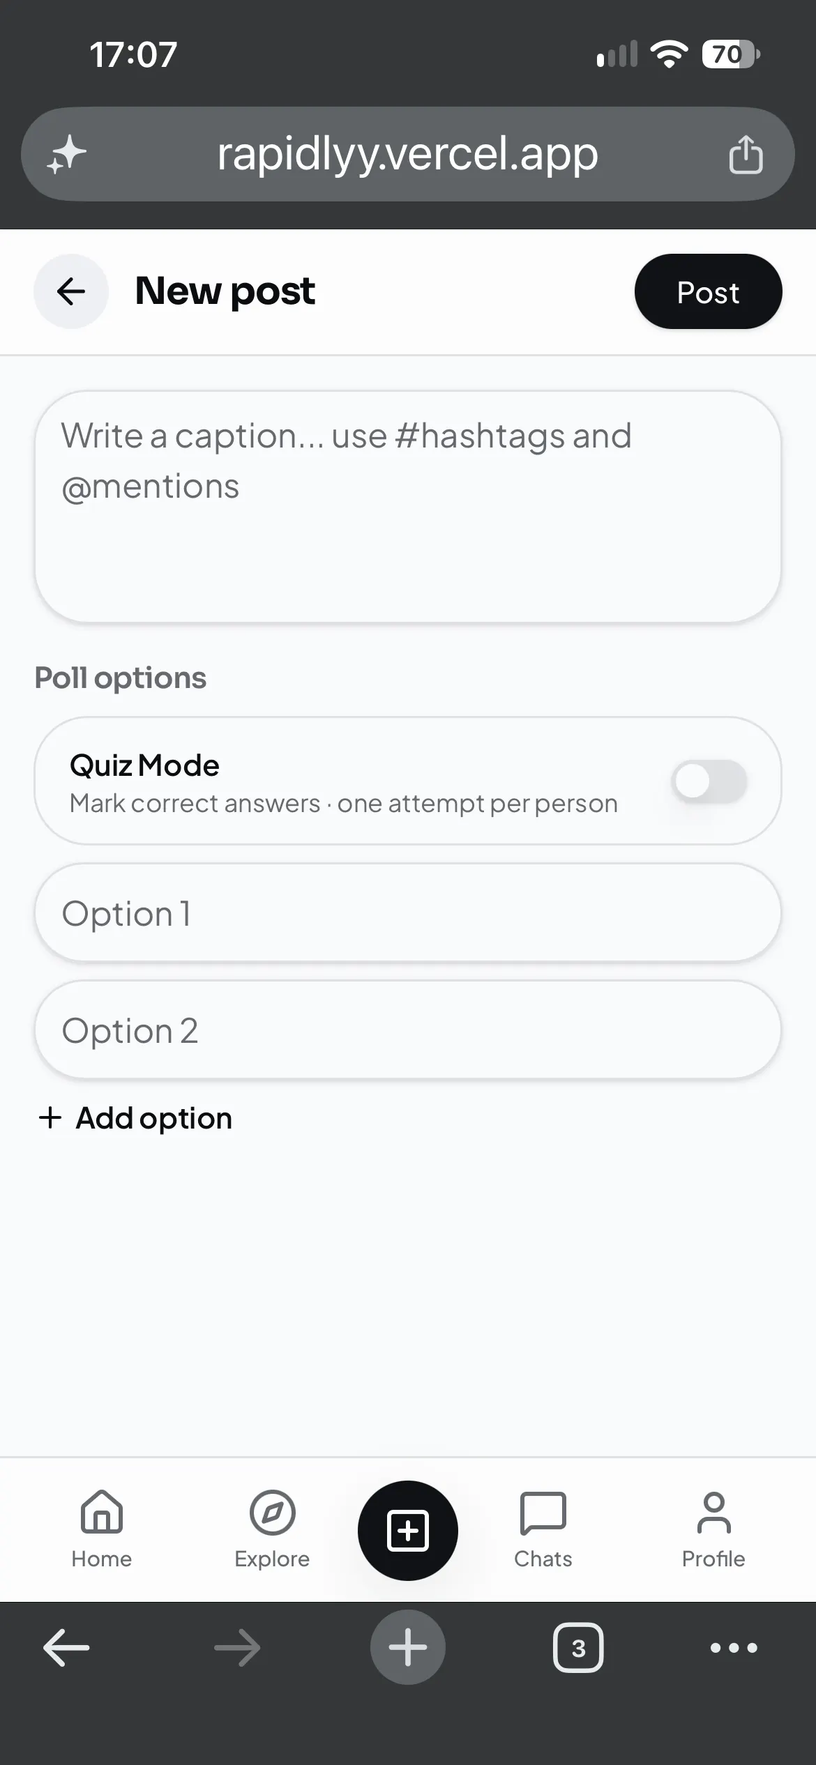Focus the caption text field

click(x=408, y=507)
